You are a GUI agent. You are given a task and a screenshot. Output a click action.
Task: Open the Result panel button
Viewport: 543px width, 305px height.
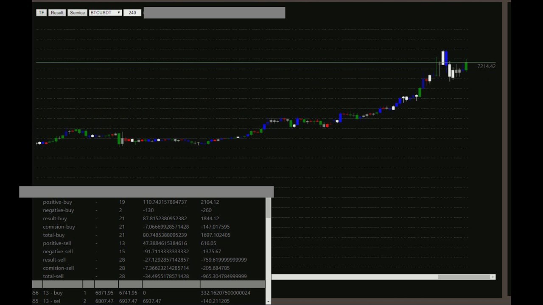[x=57, y=13]
